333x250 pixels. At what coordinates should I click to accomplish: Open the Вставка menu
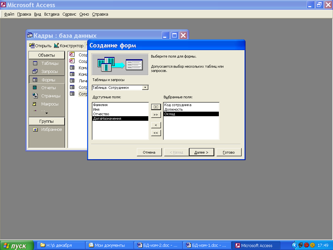[x=52, y=14]
